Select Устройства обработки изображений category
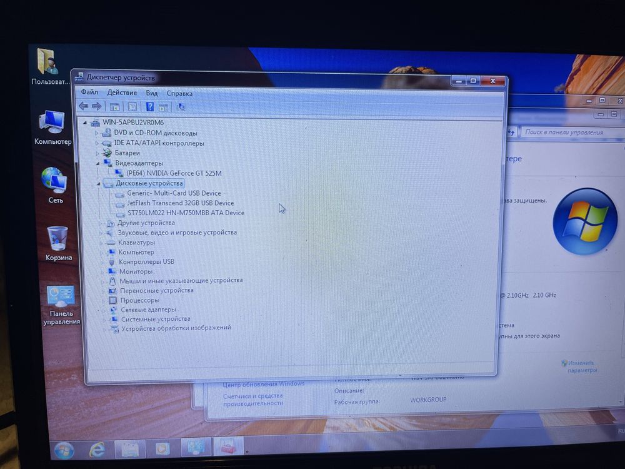Viewport: 625px width, 469px height. point(176,328)
